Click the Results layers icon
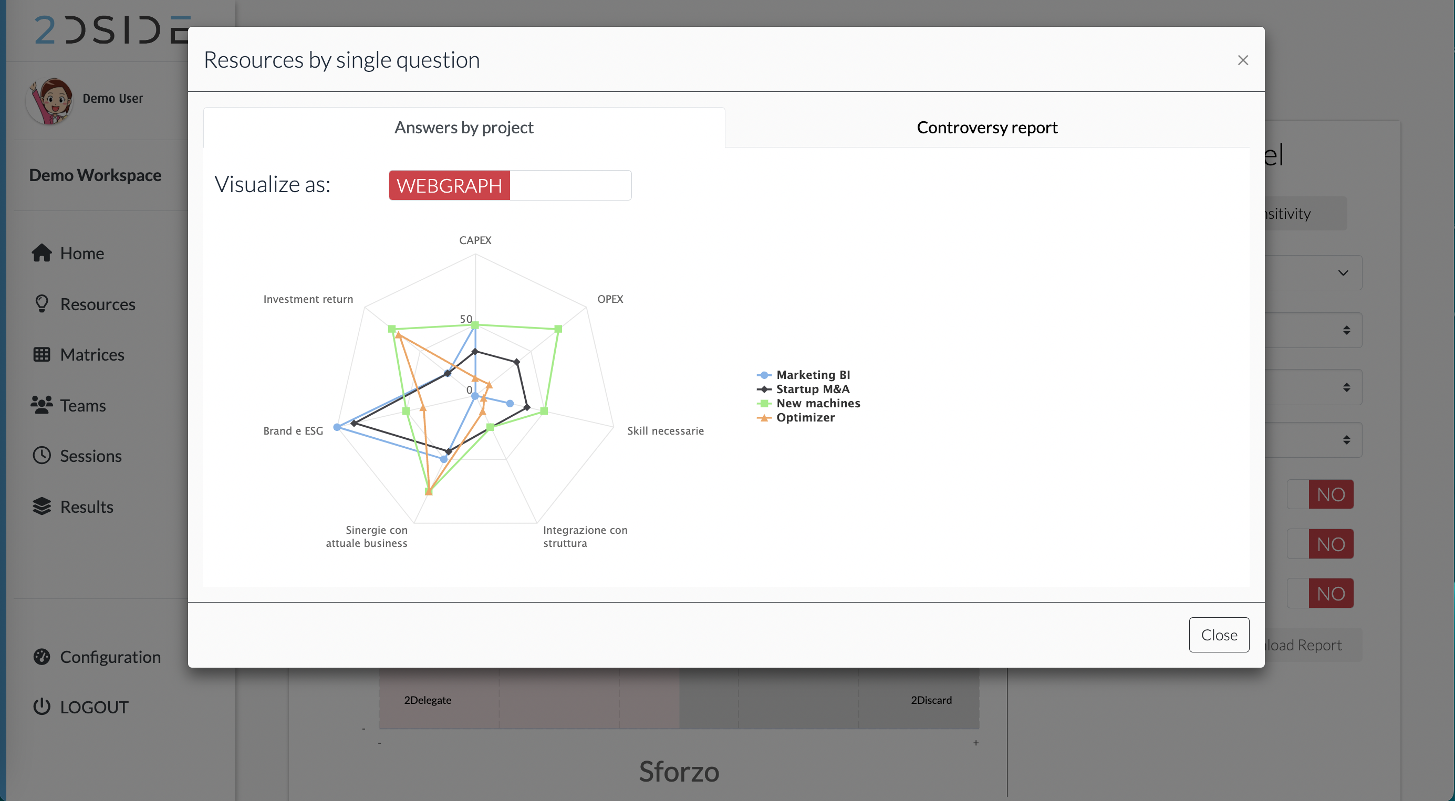The width and height of the screenshot is (1455, 801). click(x=42, y=507)
